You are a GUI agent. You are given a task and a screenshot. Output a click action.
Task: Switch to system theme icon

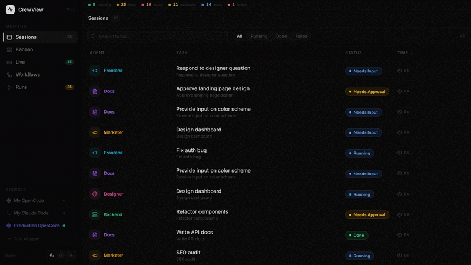click(62, 256)
